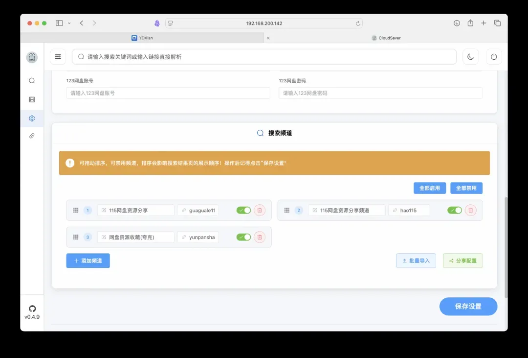Click the search icon in left sidebar
Viewport: 528px width, 358px height.
pyautogui.click(x=32, y=81)
